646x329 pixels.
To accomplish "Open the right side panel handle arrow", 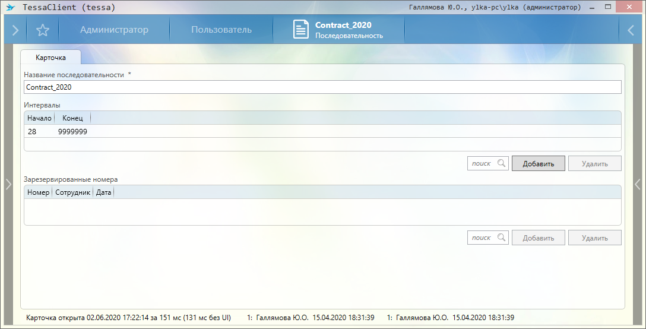I will tap(638, 185).
